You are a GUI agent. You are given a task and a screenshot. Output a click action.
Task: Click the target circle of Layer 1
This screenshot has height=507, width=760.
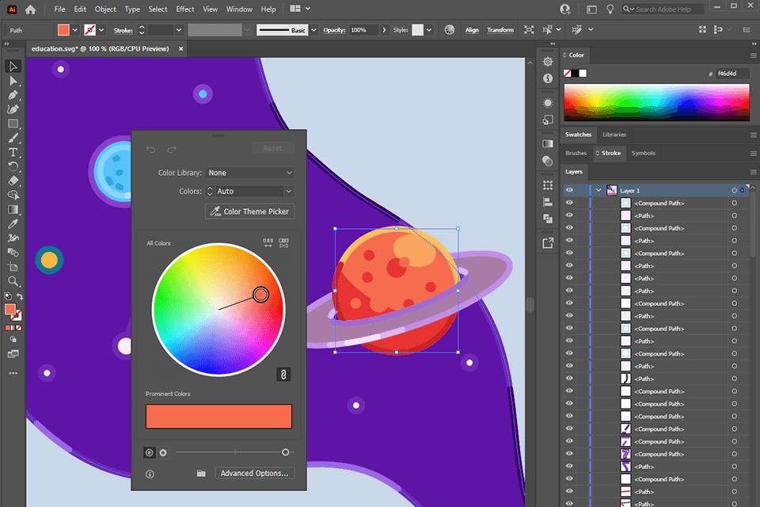[x=735, y=190]
